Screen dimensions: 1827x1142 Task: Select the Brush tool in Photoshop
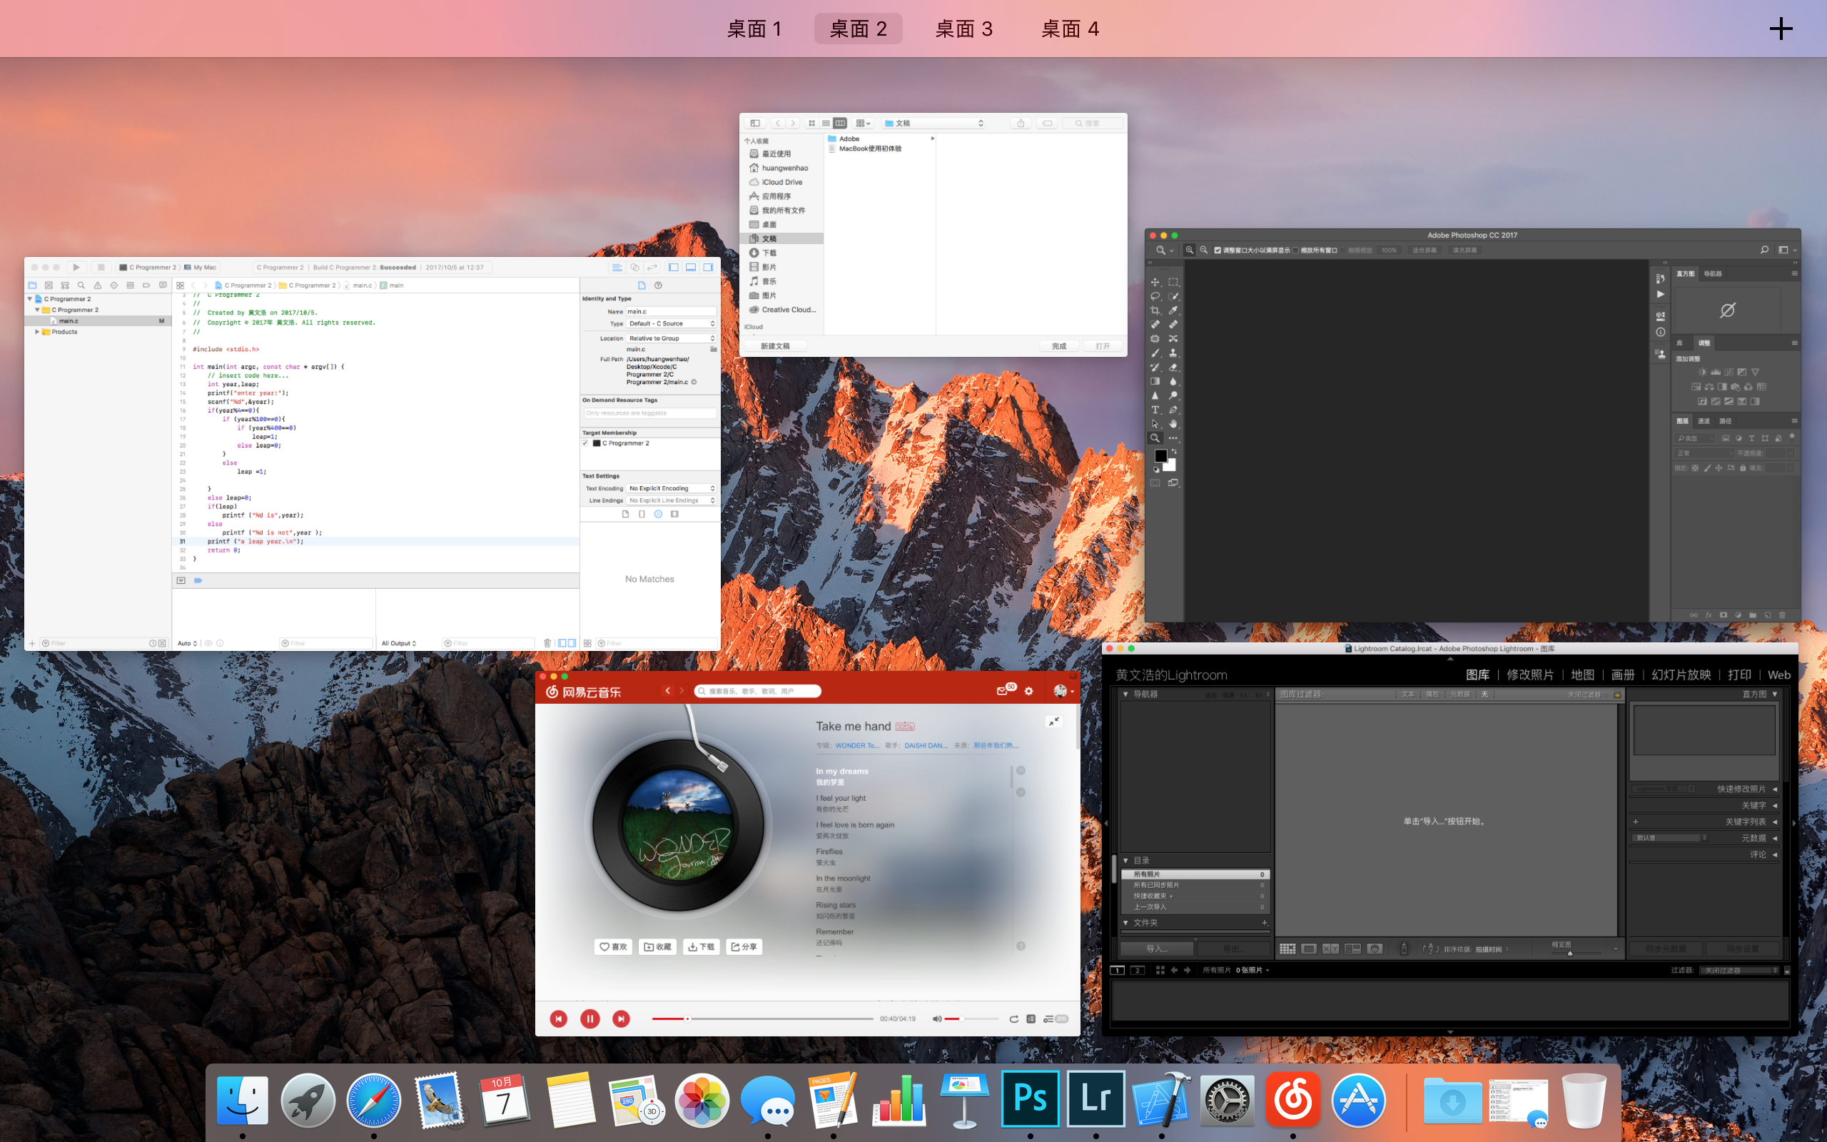point(1155,353)
